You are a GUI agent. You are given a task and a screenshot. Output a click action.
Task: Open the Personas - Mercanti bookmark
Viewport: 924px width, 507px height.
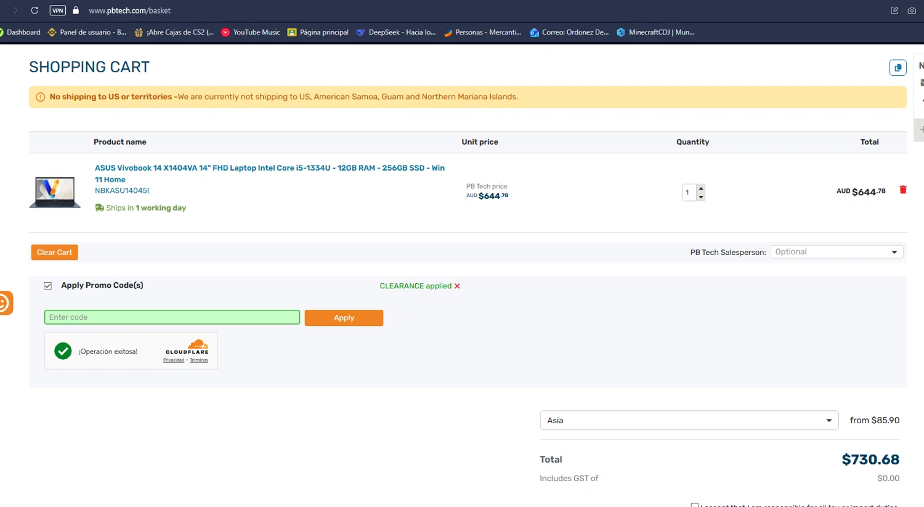482,32
